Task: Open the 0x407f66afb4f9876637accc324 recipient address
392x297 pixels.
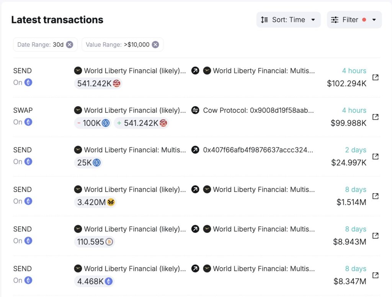Action: pos(258,150)
